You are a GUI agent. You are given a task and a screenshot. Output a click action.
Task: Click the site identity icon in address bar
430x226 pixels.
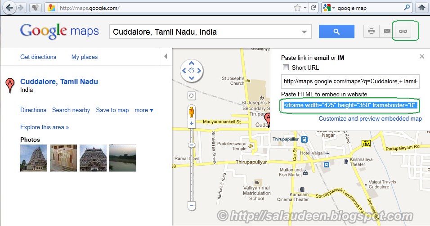tap(51, 8)
